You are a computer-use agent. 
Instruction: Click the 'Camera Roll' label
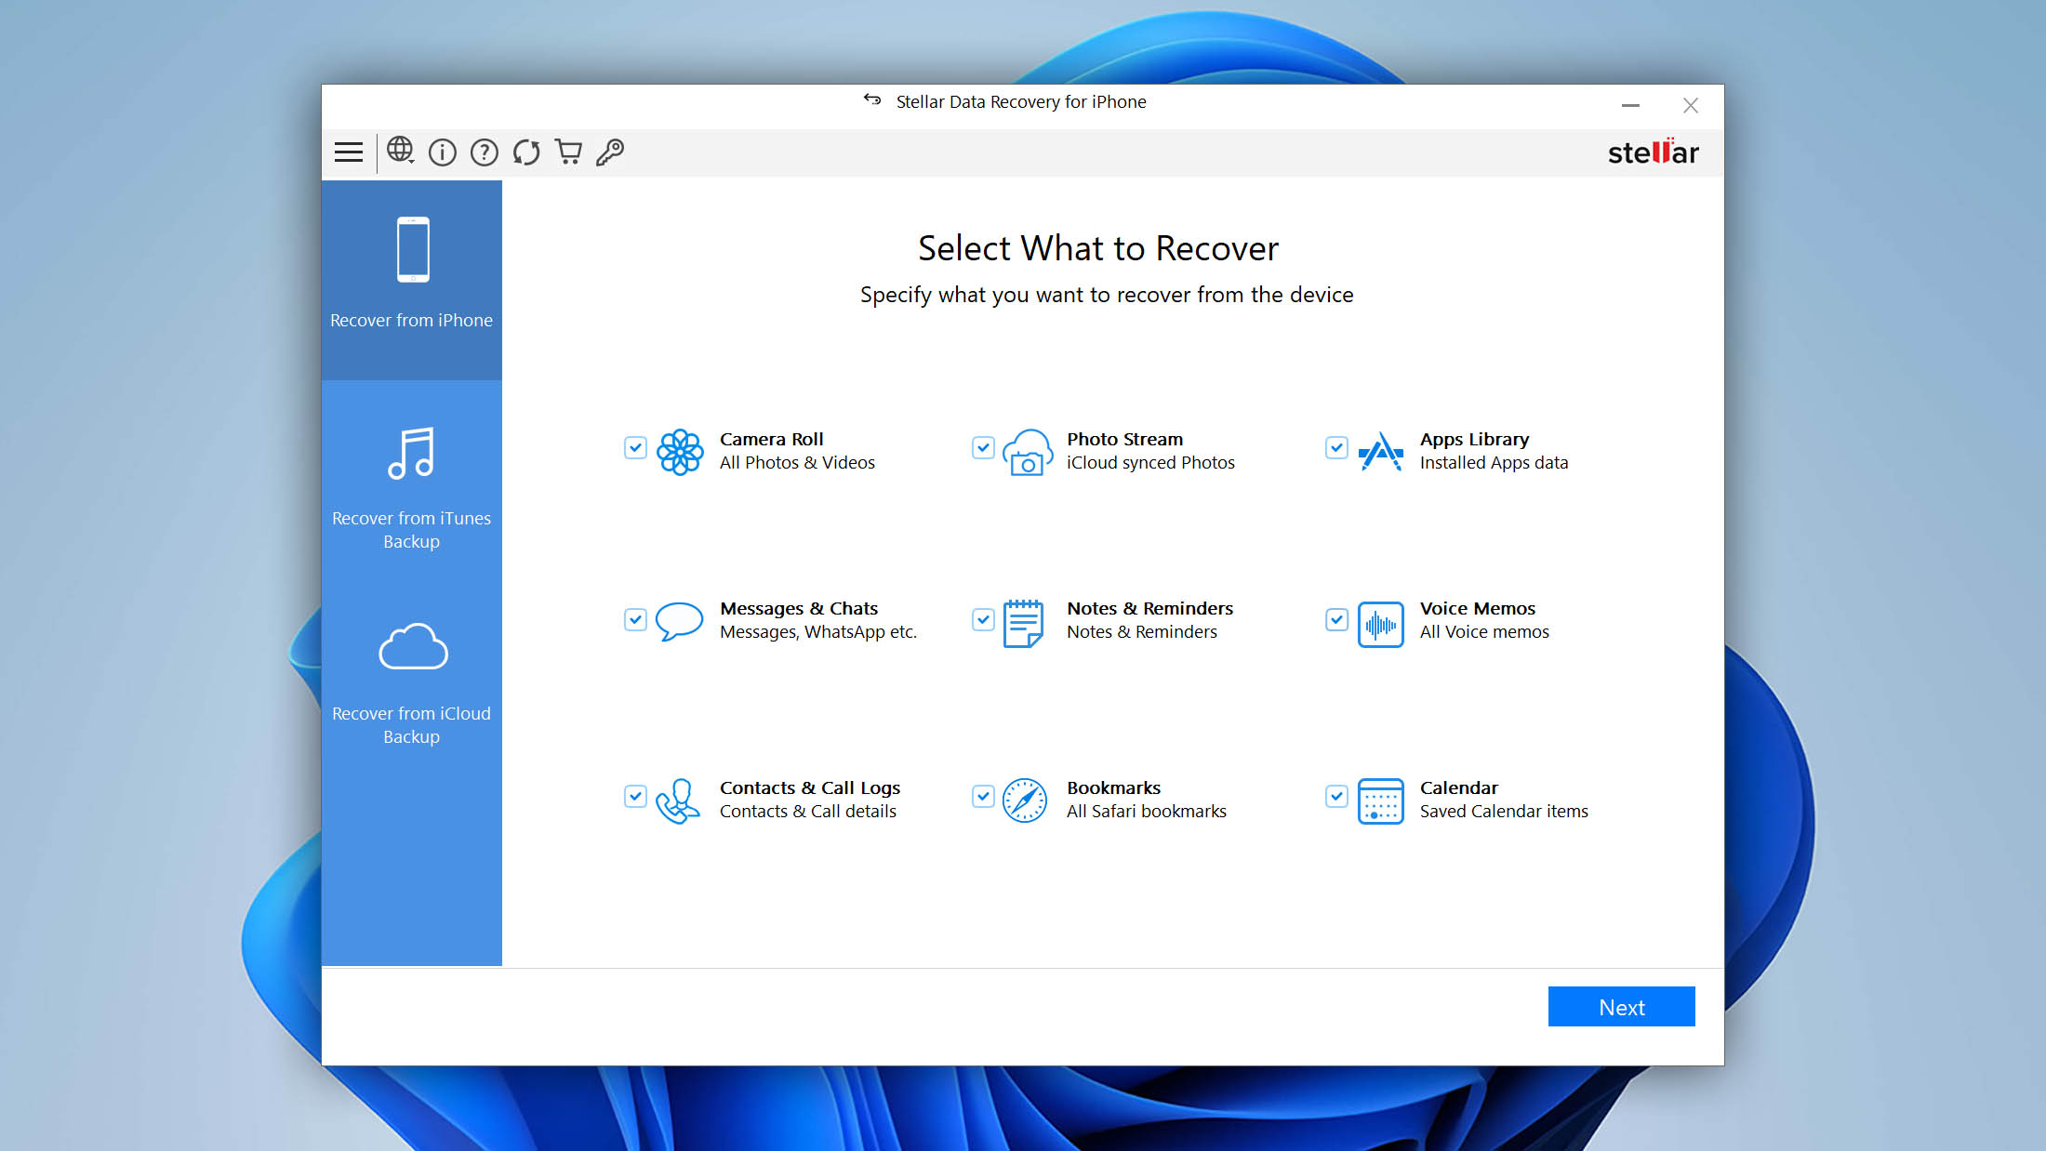[772, 439]
